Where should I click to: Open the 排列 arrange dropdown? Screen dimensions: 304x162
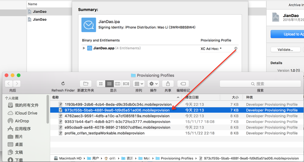coord(139,84)
